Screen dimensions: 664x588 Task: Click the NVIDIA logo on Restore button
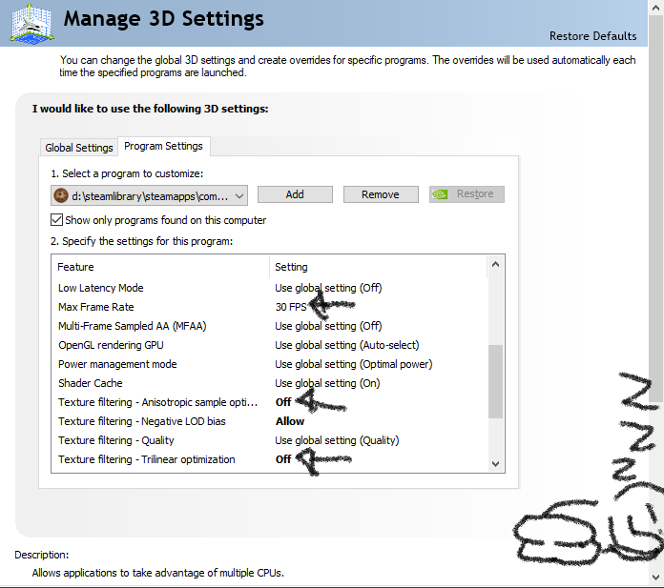[x=440, y=194]
